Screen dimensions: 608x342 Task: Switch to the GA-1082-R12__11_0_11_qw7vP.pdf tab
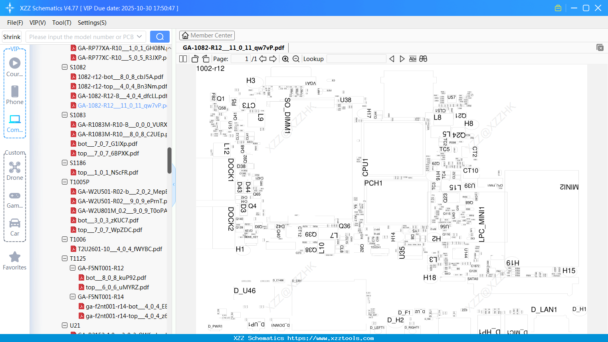pyautogui.click(x=234, y=48)
